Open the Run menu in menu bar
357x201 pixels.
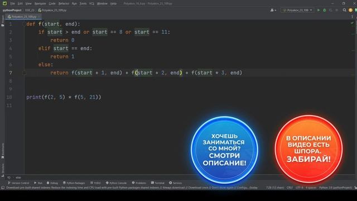(x=74, y=3)
